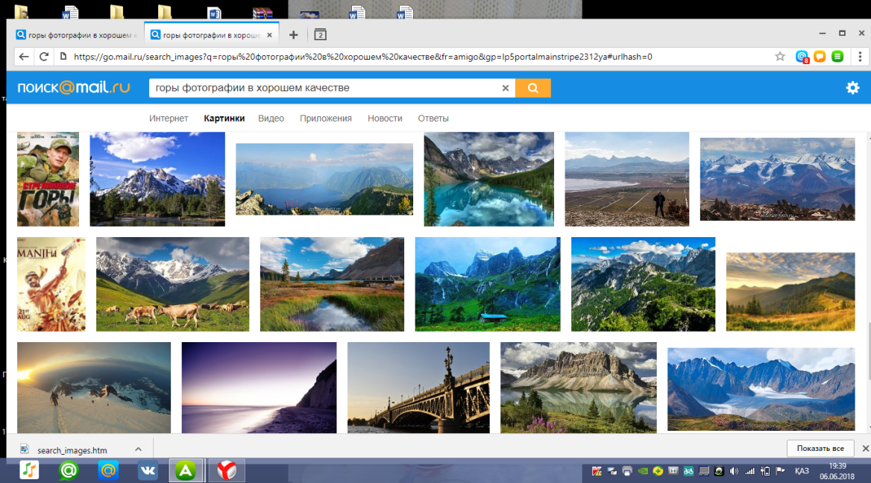Open the orange chat extension icon

(820, 57)
